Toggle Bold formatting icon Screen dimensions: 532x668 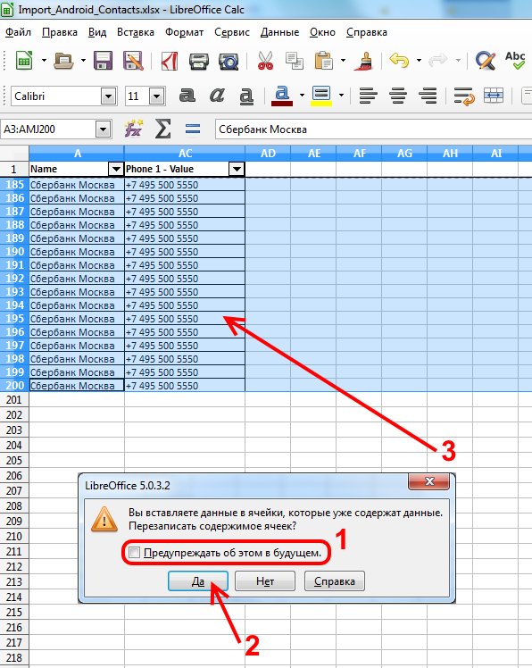[187, 96]
